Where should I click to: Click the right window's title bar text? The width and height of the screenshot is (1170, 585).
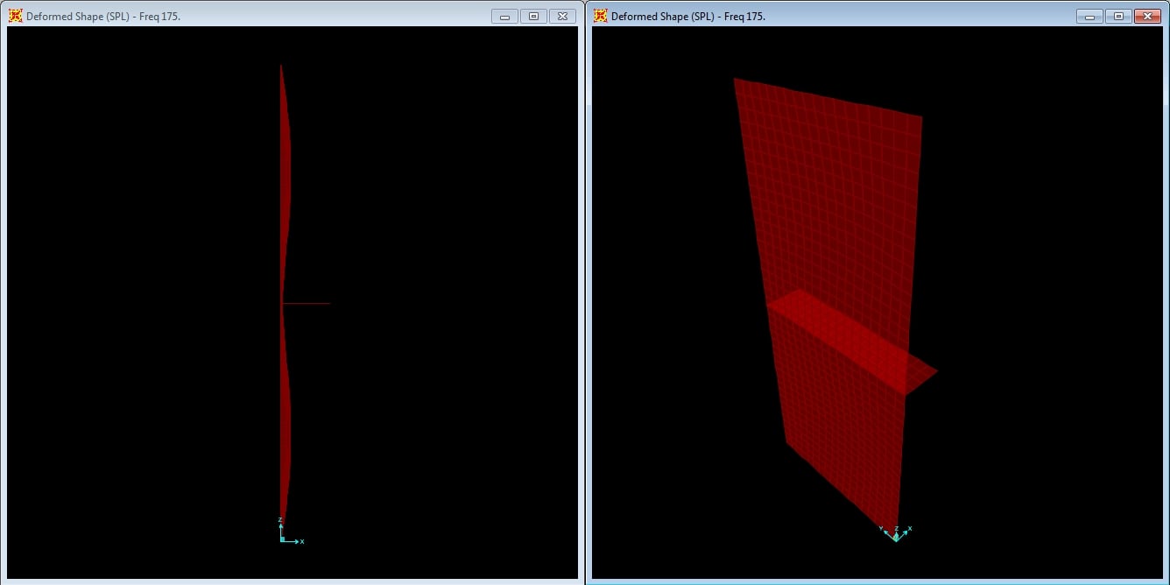click(x=688, y=17)
